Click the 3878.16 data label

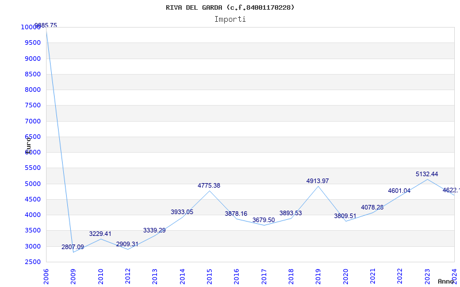click(x=236, y=214)
